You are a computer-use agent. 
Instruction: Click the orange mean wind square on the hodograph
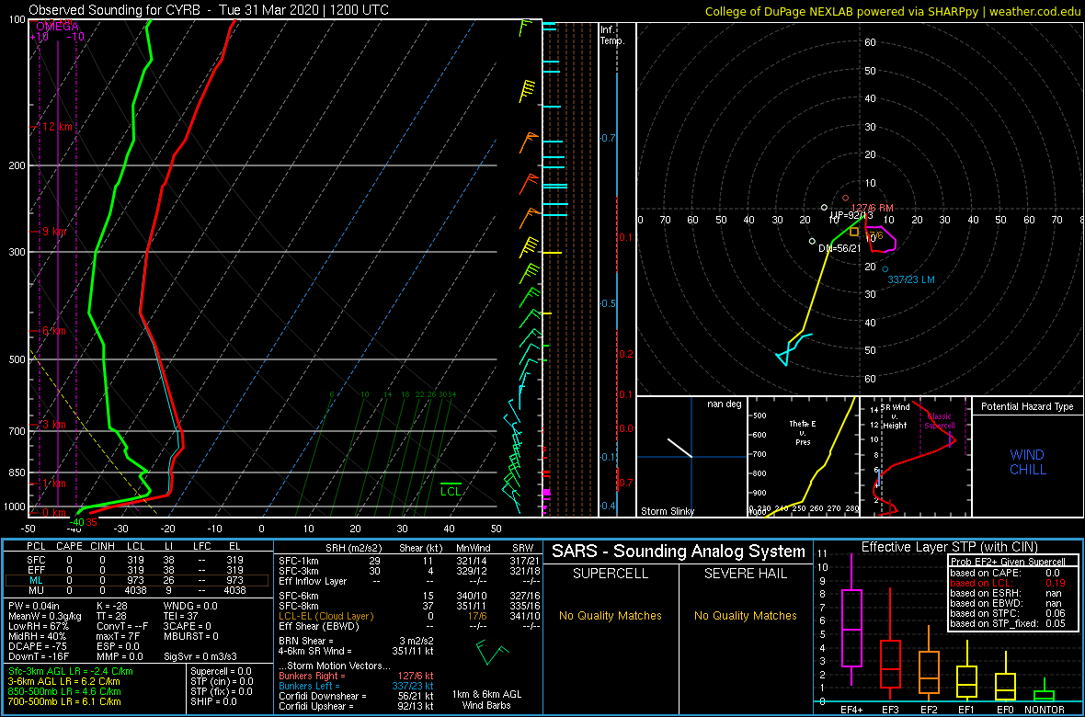point(854,232)
